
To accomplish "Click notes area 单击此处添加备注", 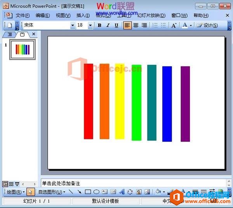I will [133, 183].
